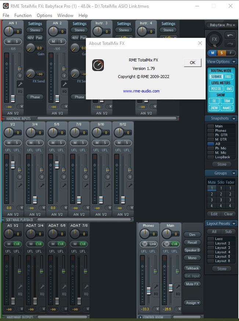Open the Options menu
The height and width of the screenshot is (321, 239).
44,15
